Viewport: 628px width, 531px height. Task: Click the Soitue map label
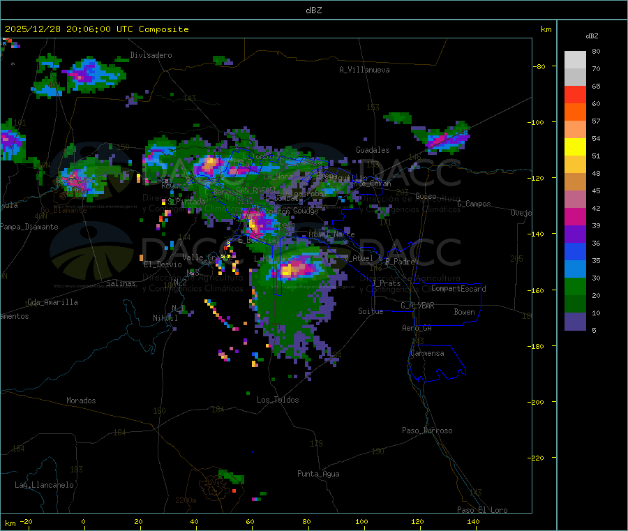(371, 311)
